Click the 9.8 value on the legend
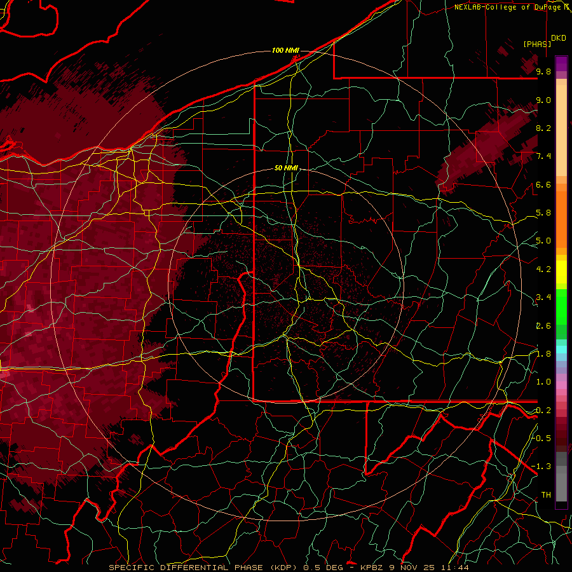 (x=543, y=71)
